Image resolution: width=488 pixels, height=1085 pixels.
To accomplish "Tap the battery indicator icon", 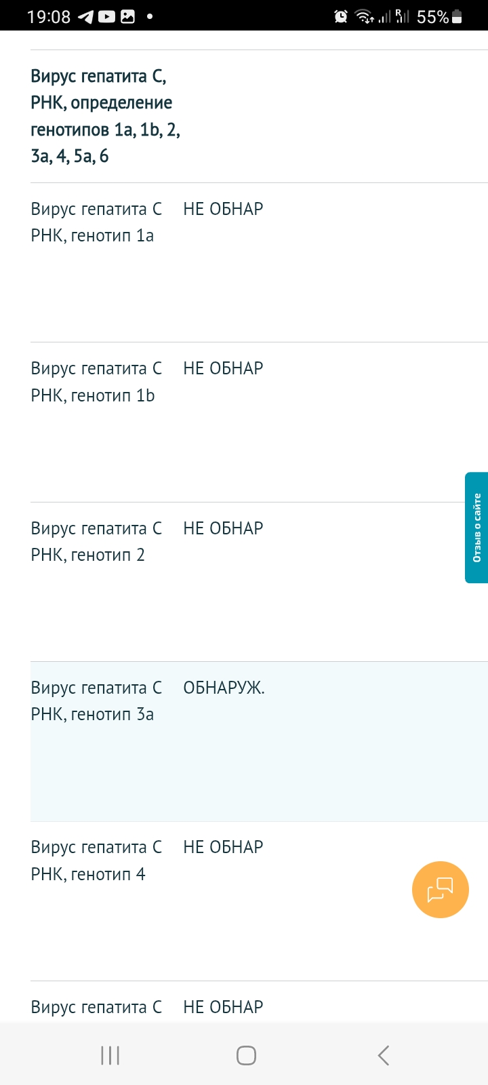I will pos(457,16).
